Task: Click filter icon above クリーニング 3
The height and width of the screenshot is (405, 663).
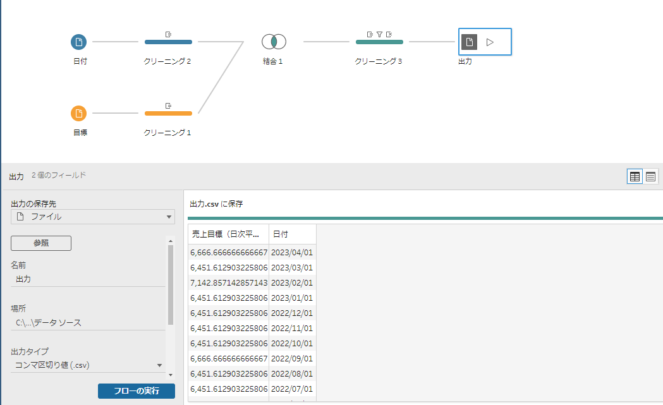Action: (x=379, y=34)
